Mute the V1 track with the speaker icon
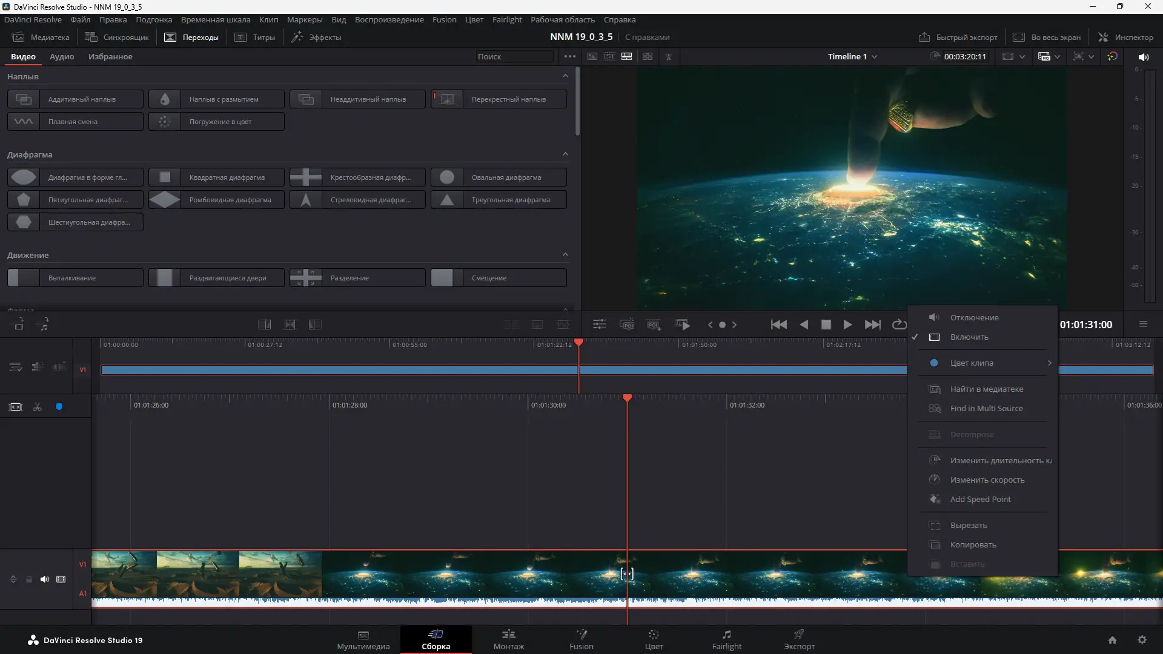Screen dimensions: 1163x654 [x=44, y=579]
